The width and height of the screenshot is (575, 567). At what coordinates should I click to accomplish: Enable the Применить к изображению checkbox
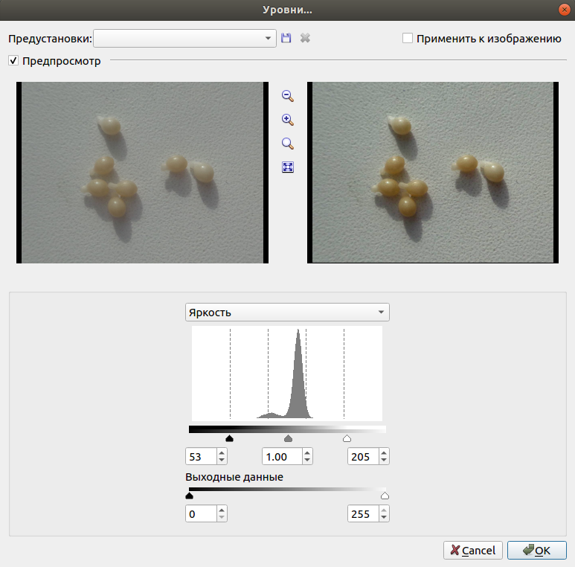(x=408, y=38)
